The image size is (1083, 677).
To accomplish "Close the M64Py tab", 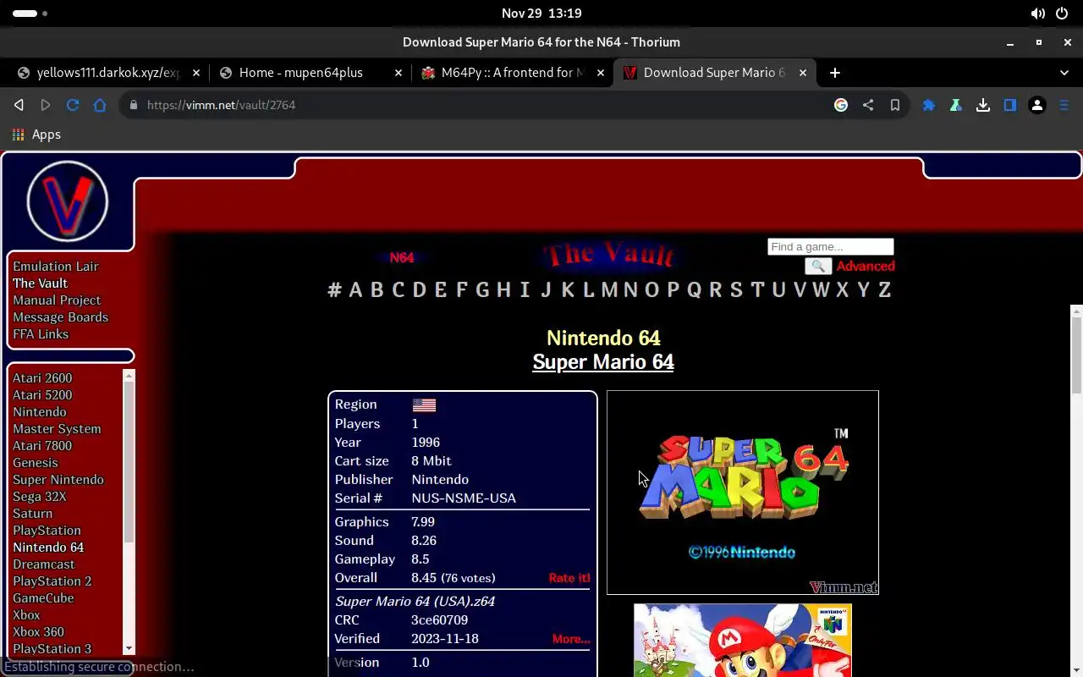I will (601, 73).
